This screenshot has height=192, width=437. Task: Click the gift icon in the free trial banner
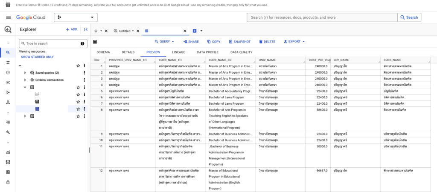(x=7, y=5)
